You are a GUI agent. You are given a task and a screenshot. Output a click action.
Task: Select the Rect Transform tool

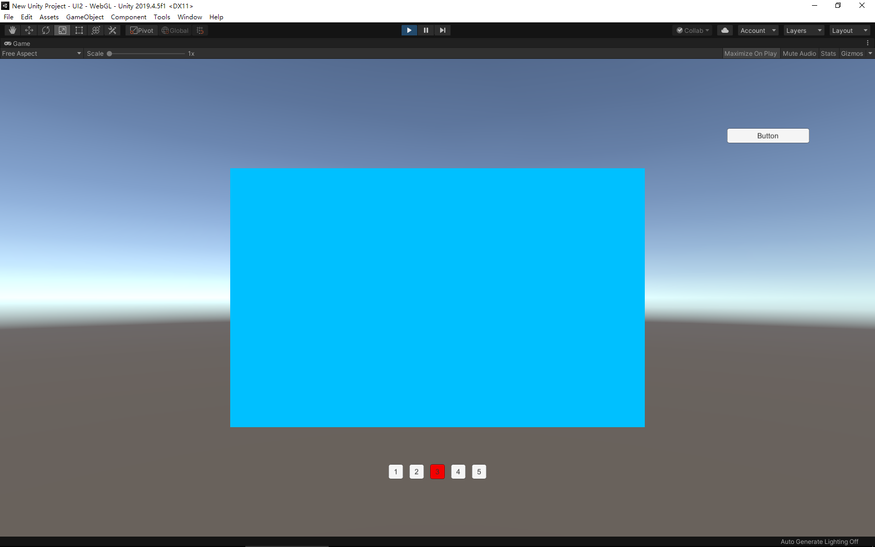coord(79,30)
